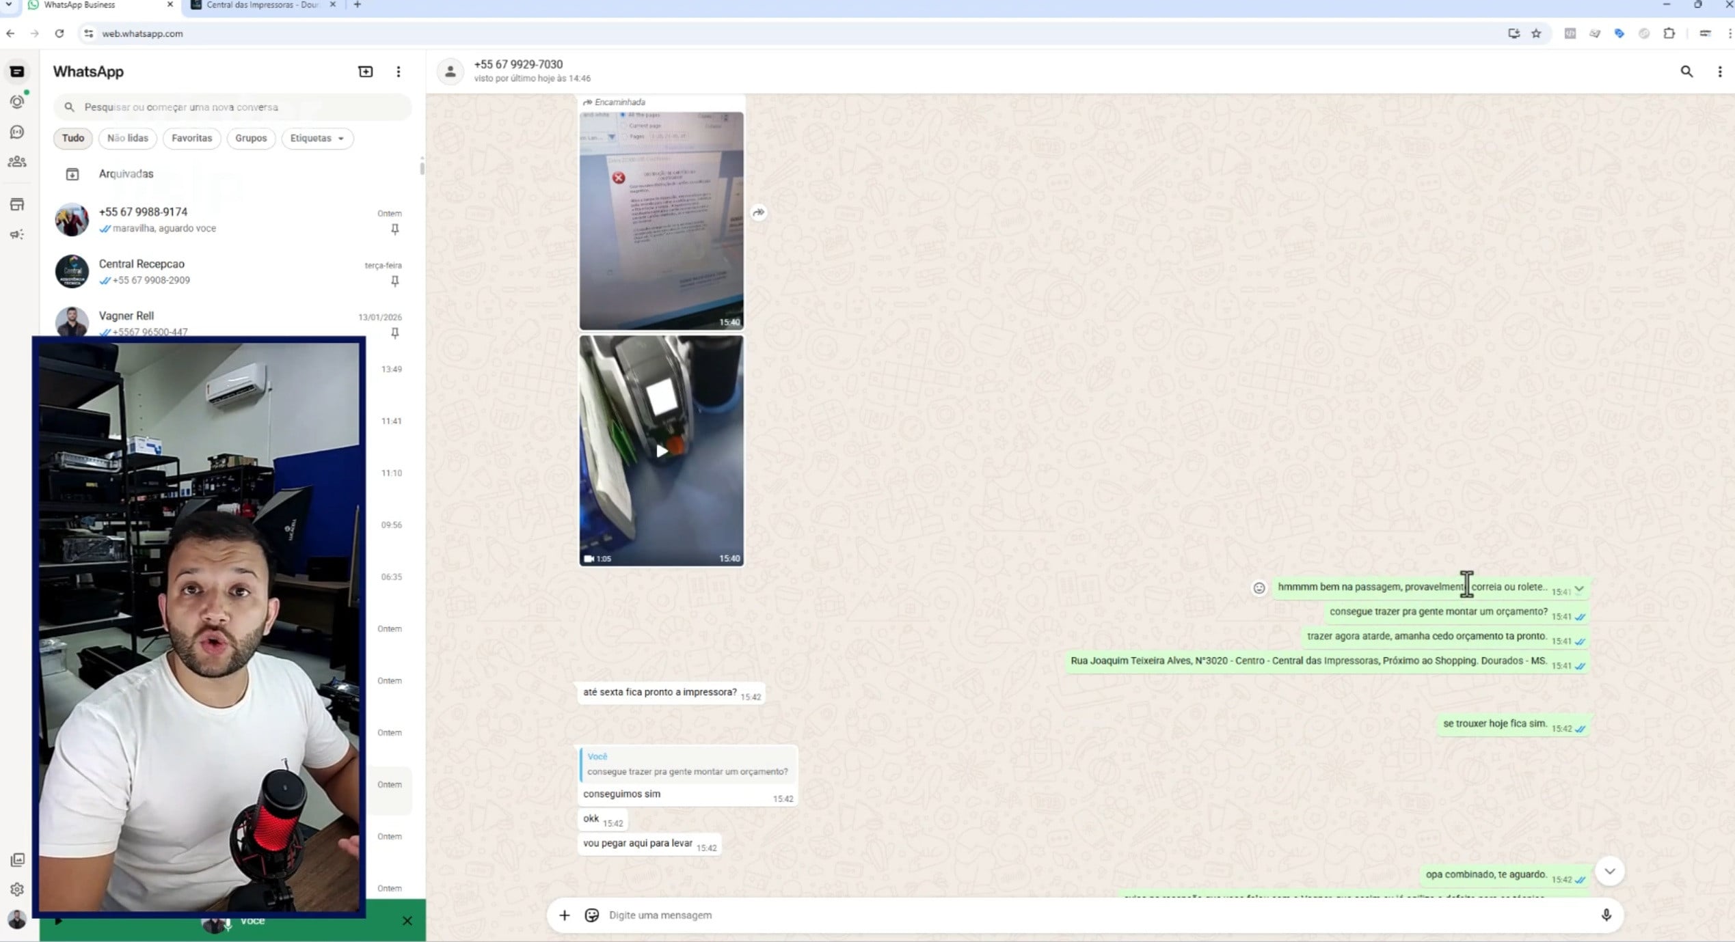Image resolution: width=1735 pixels, height=942 pixels.
Task: Select the 'Favoritas' filter chip
Action: (191, 138)
